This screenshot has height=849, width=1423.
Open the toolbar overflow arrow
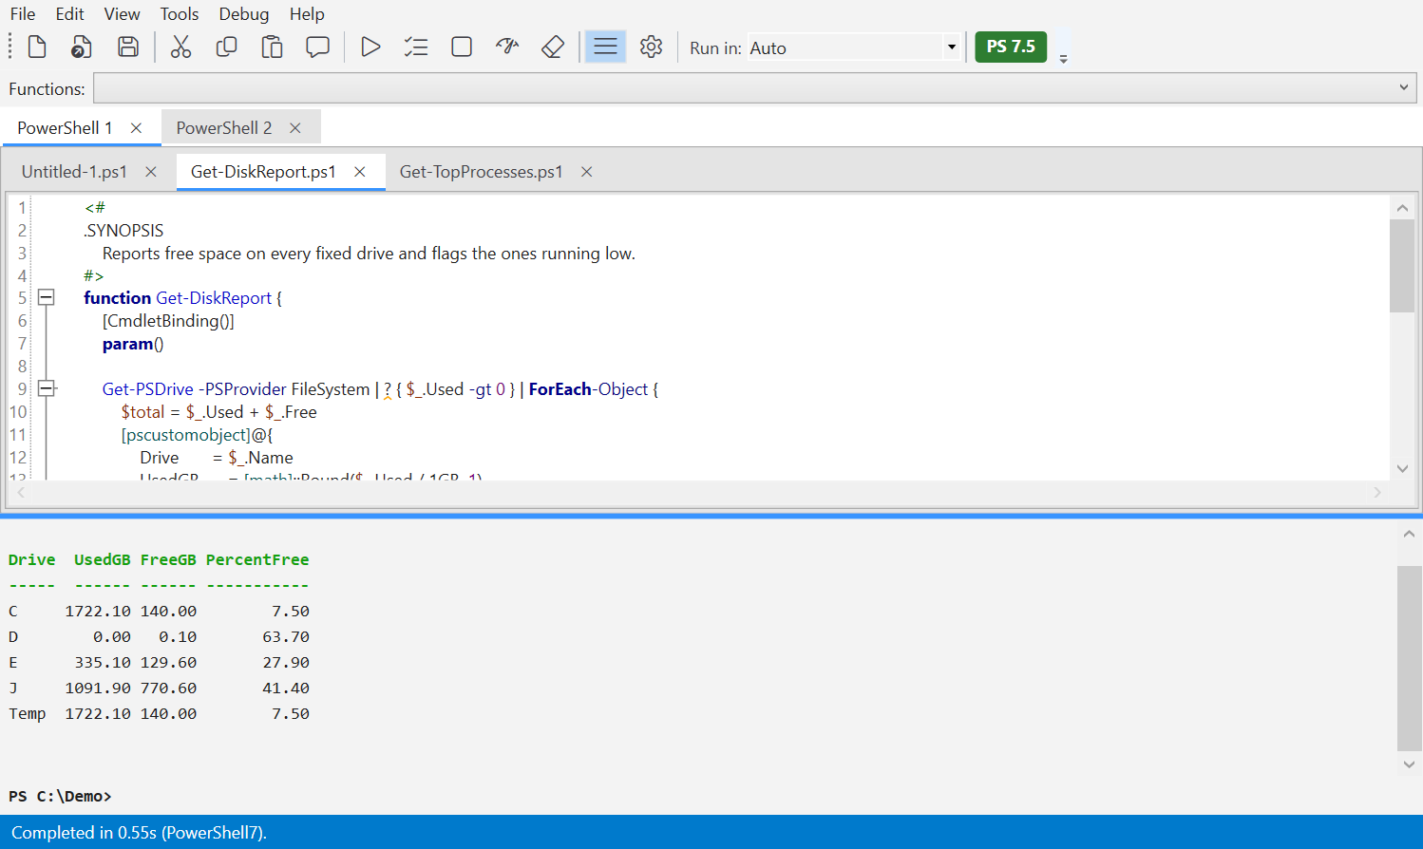1064,59
